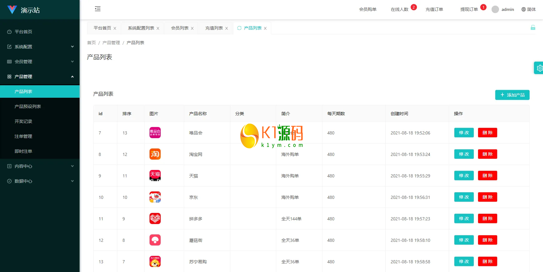Expand the 会员管理 menu chevron
Image resolution: width=543 pixels, height=272 pixels.
coord(72,62)
